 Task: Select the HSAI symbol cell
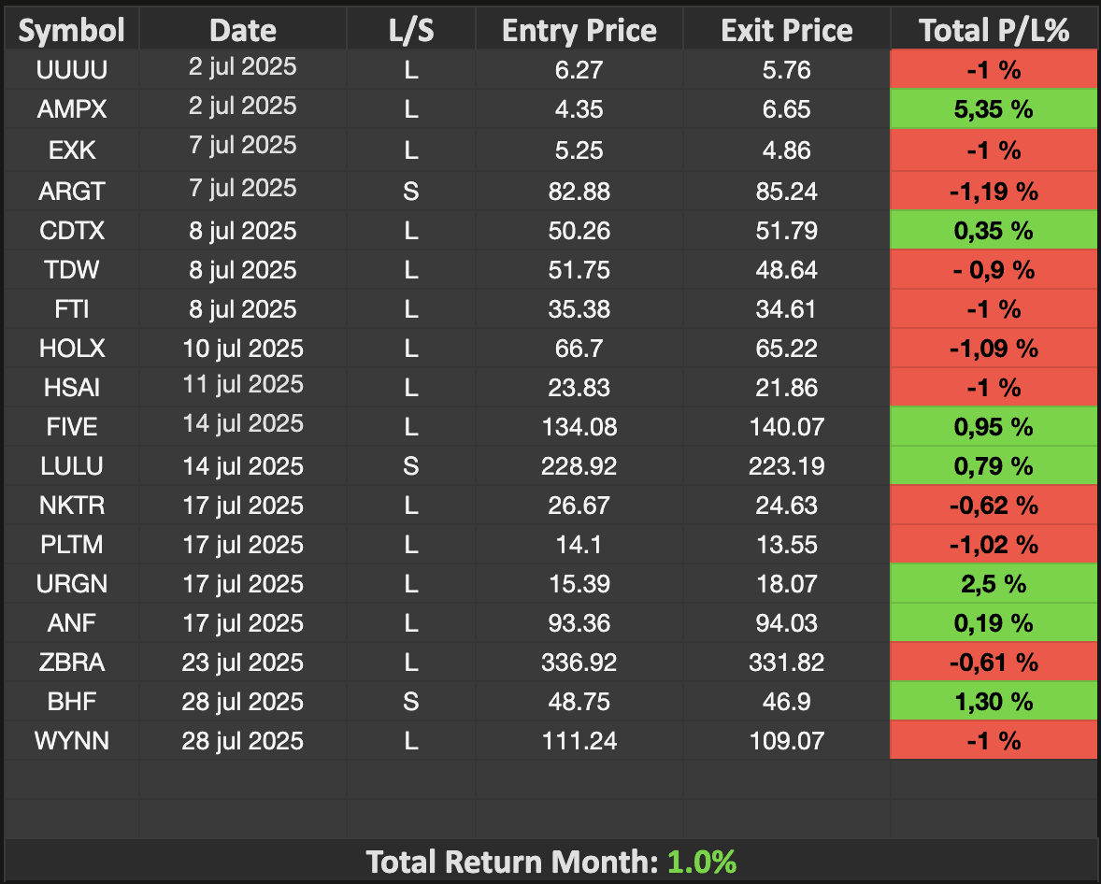click(x=72, y=388)
